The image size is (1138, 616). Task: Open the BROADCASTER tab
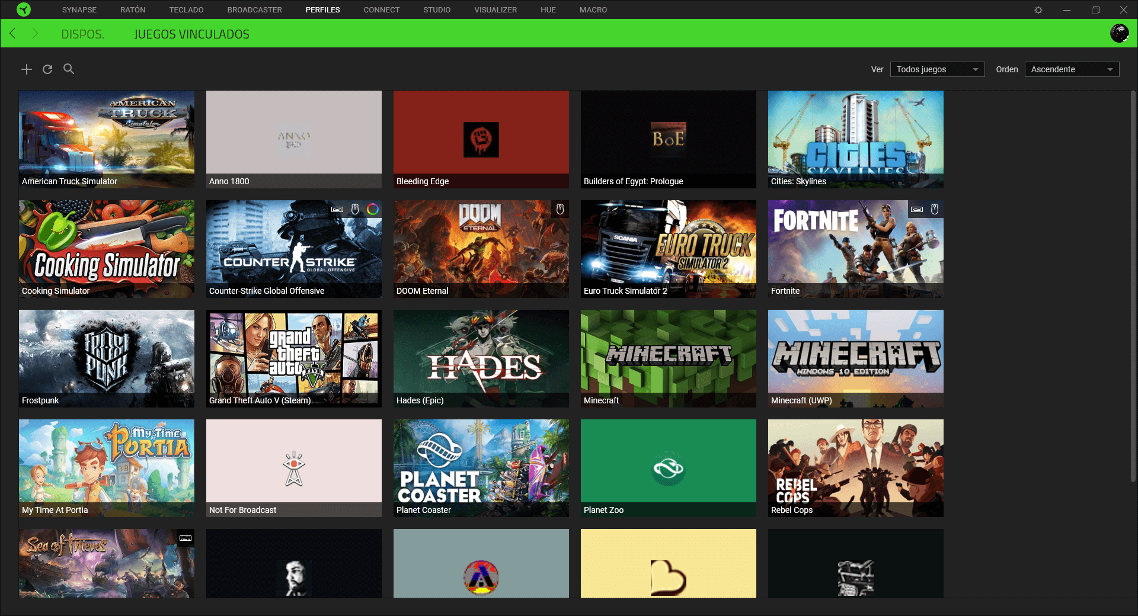pos(254,9)
